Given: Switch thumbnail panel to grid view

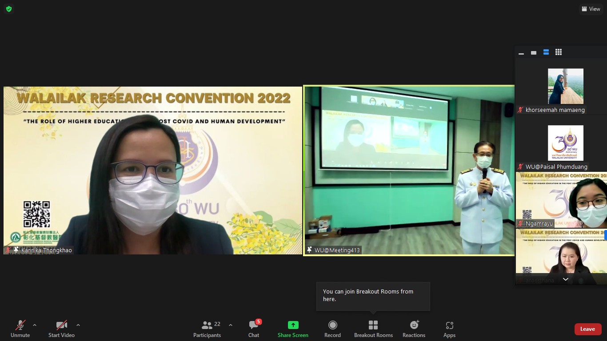Looking at the screenshot, I should tap(559, 52).
